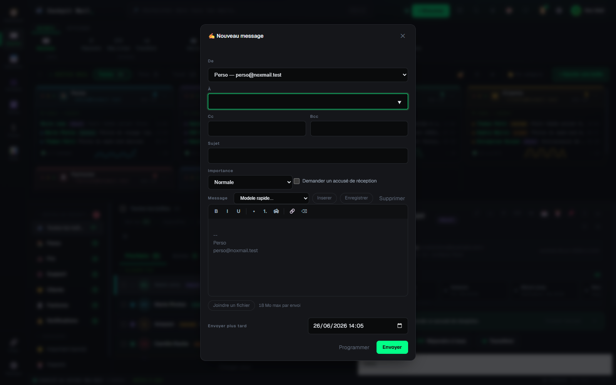Viewport: 616px width, 385px height.
Task: Clear formatting with the eraser icon
Action: pyautogui.click(x=304, y=211)
